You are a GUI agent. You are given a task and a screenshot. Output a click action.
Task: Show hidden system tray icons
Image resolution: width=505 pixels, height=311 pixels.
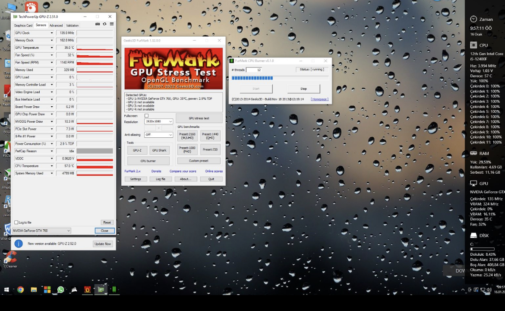pos(463,290)
